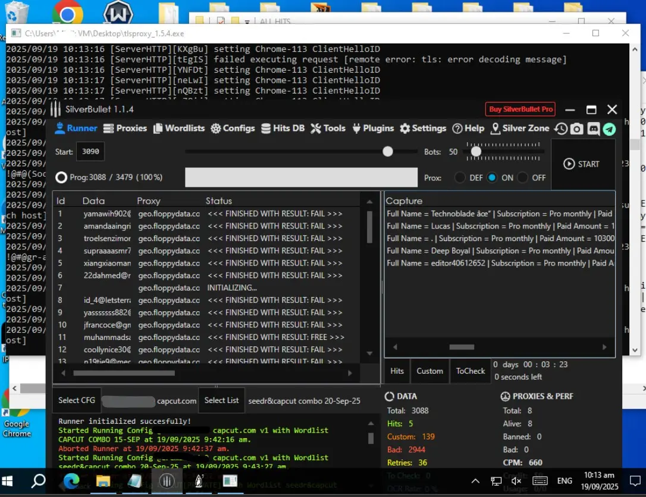Click right arrow of bots list horizontal scrollbar
This screenshot has width=646, height=497.
click(x=350, y=373)
